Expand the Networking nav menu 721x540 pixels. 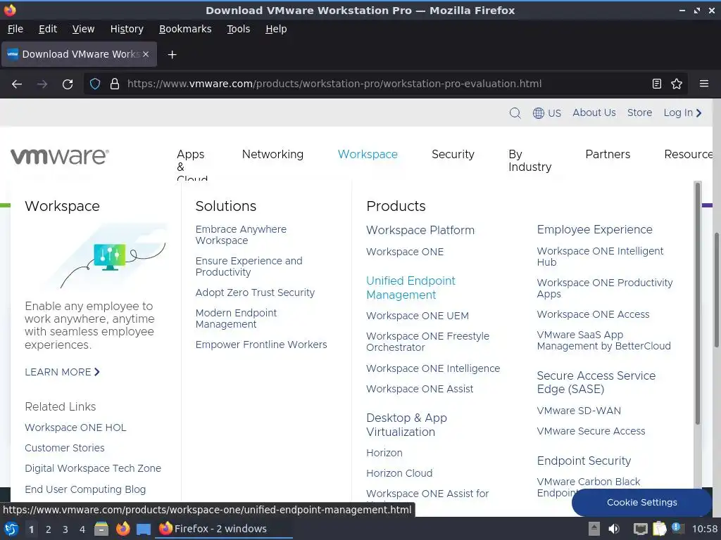[272, 154]
